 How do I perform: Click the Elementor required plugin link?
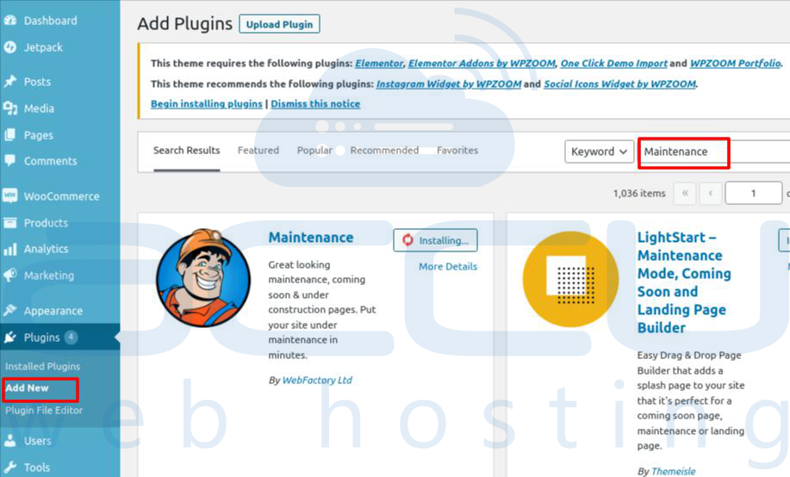click(x=379, y=63)
